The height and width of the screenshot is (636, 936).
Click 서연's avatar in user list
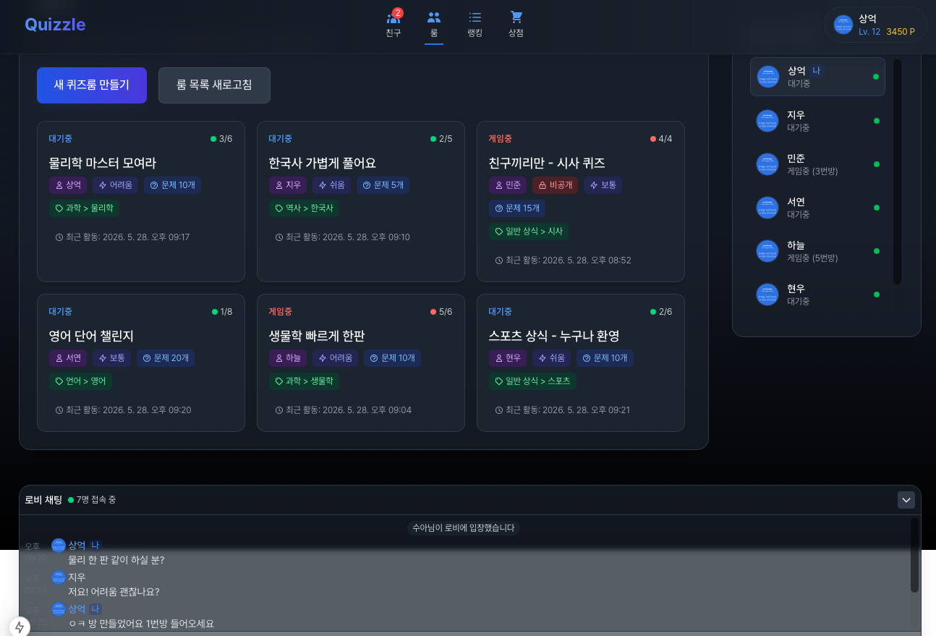pos(767,208)
